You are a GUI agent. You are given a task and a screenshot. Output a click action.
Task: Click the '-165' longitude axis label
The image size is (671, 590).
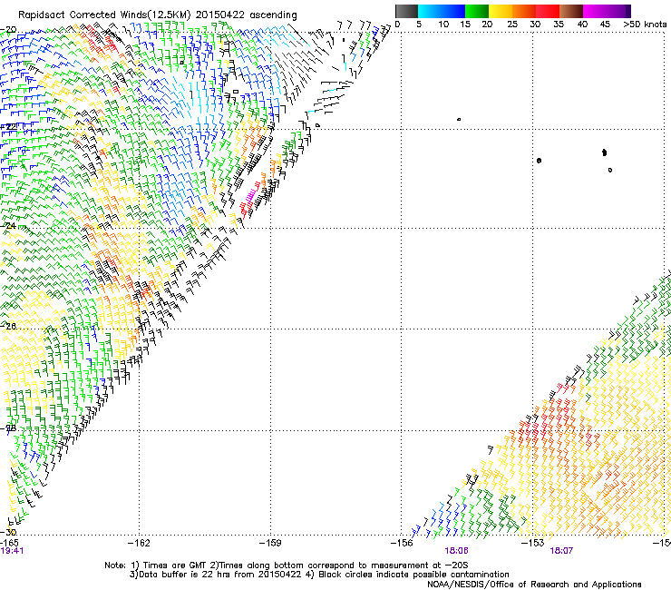9,543
